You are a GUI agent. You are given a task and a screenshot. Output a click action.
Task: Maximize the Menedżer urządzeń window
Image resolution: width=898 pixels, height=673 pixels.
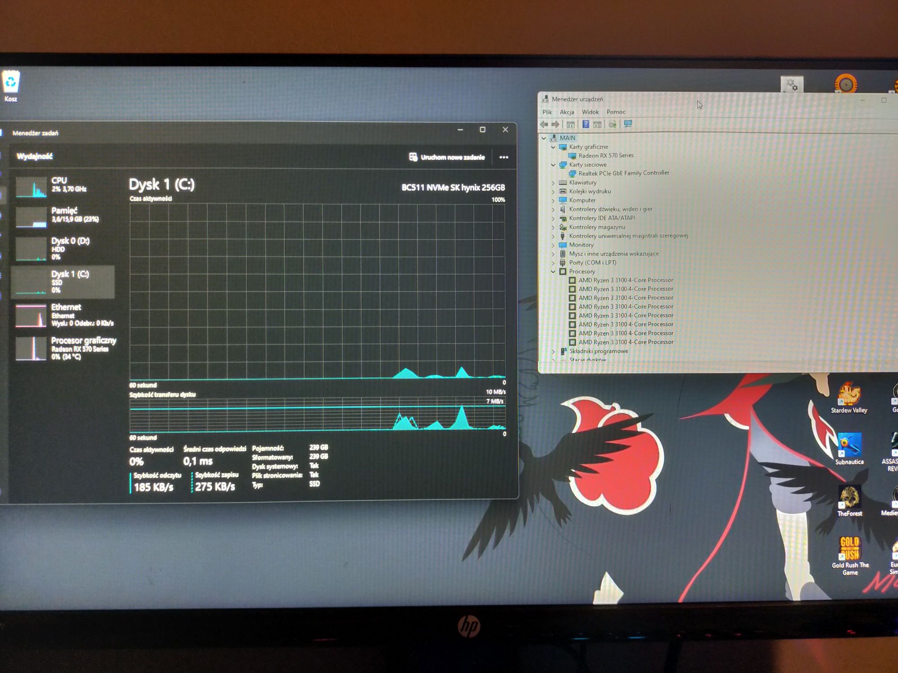coord(884,101)
